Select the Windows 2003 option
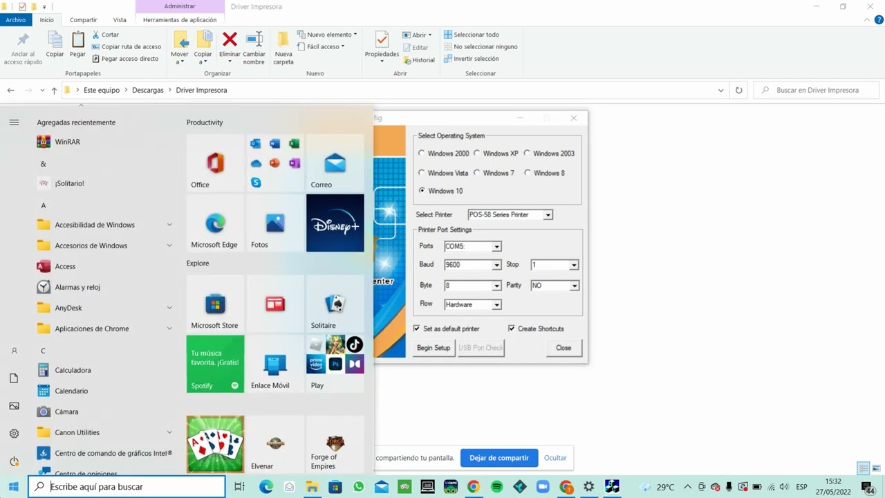This screenshot has height=498, width=885. (527, 154)
